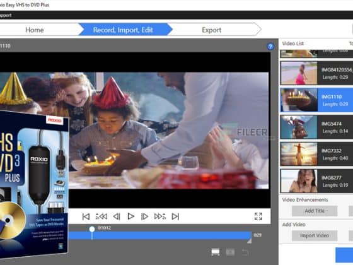353x265 pixels.
Task: Click the timeline playhead handle
Action: click(92, 230)
